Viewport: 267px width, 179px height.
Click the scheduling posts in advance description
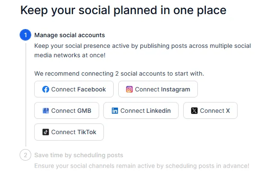pyautogui.click(x=142, y=166)
